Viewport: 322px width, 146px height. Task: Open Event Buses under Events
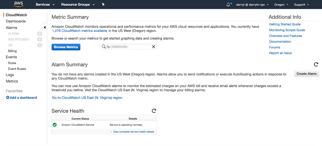click(x=17, y=69)
